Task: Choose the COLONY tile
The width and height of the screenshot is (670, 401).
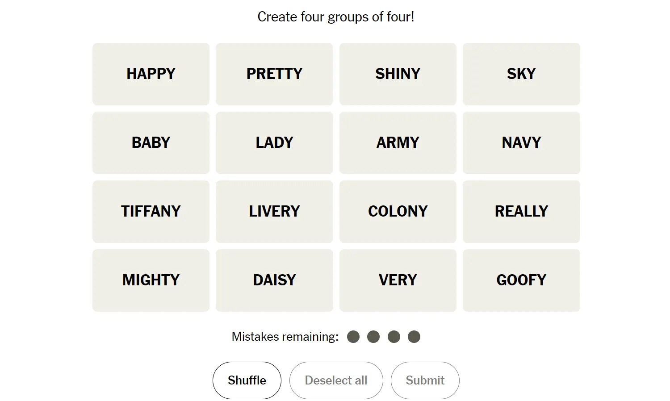Action: (398, 212)
